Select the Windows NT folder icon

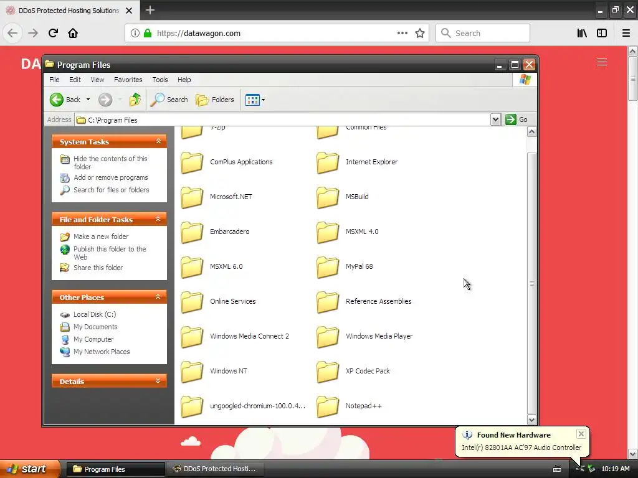coord(192,372)
